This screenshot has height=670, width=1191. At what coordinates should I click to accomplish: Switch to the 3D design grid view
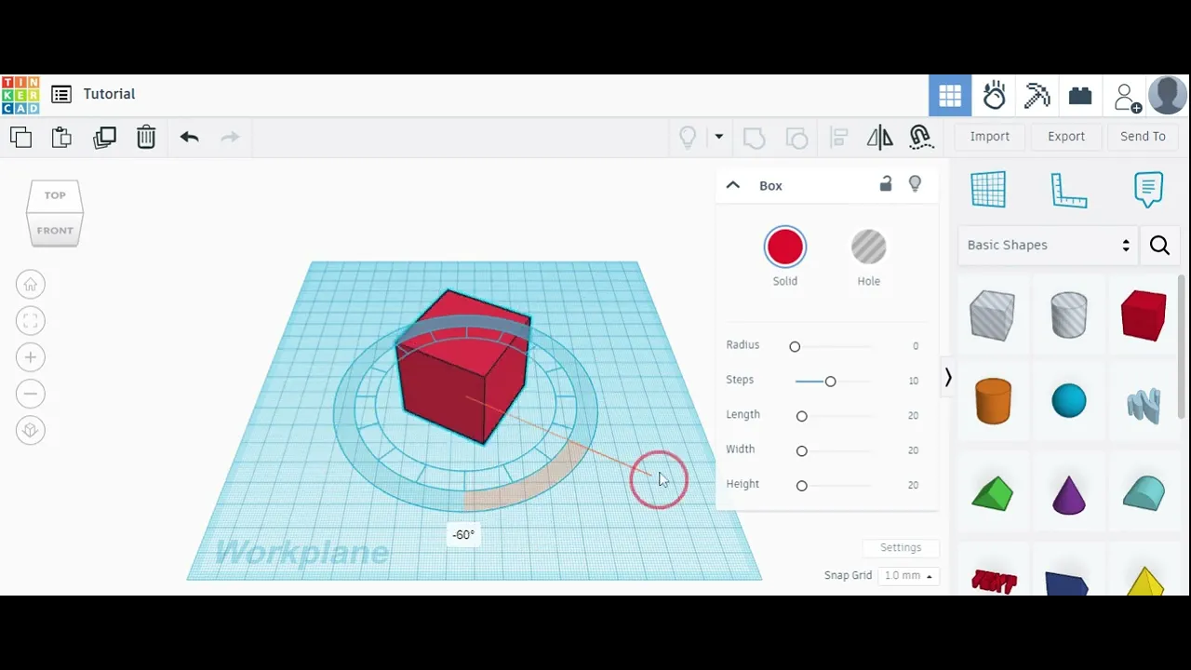tap(950, 95)
